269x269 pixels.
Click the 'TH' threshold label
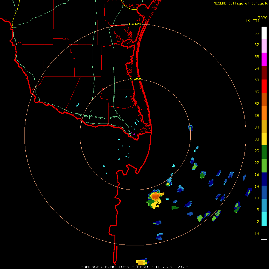[257, 233]
